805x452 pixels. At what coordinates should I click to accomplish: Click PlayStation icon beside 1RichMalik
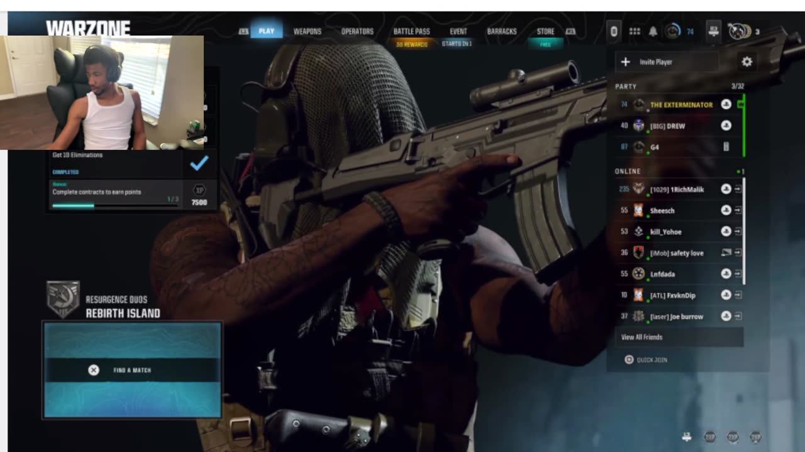pos(726,189)
